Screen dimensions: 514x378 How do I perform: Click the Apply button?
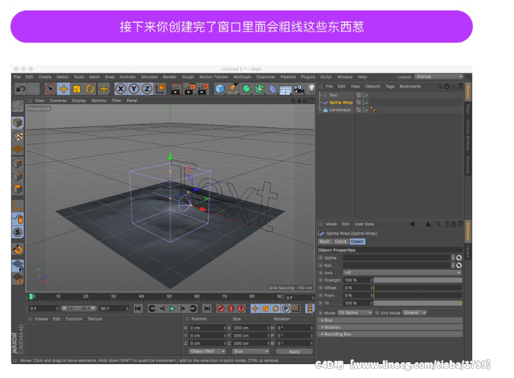coord(294,352)
